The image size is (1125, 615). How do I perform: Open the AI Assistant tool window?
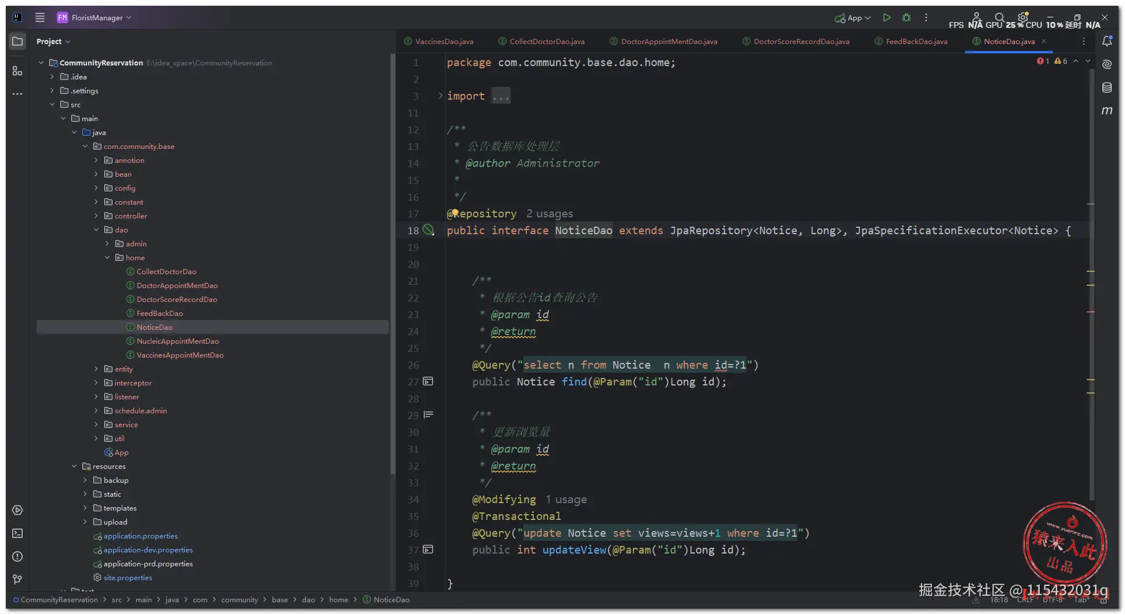1107,64
